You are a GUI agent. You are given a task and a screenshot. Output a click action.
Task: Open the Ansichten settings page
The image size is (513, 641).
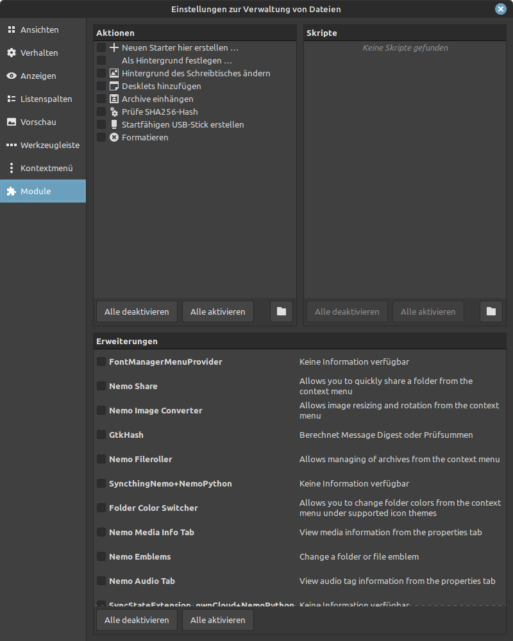click(x=43, y=29)
